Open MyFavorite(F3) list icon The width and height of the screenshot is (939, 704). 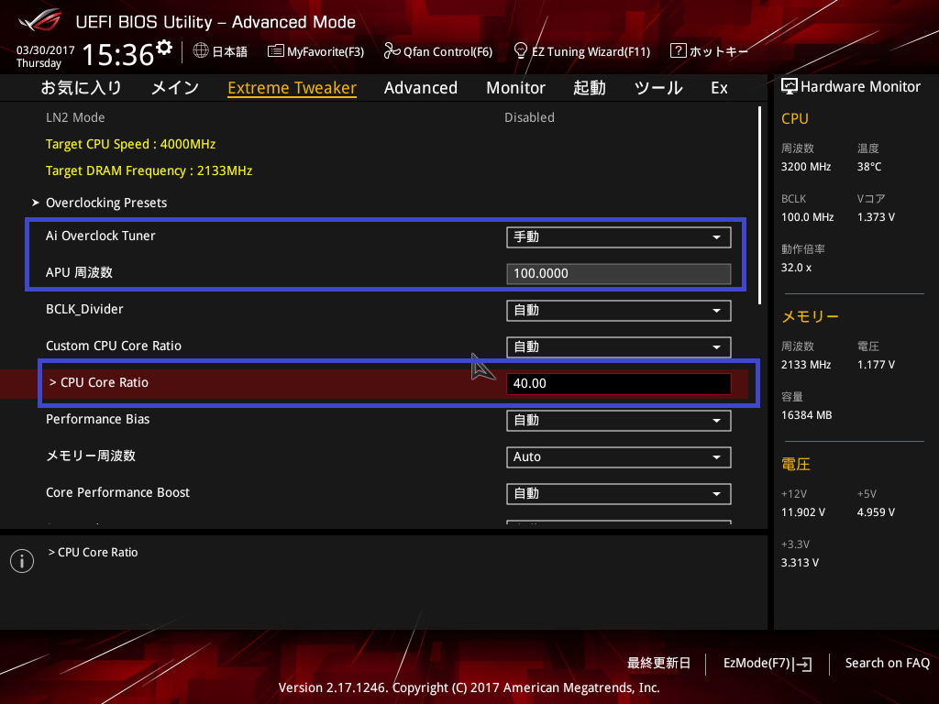(275, 51)
